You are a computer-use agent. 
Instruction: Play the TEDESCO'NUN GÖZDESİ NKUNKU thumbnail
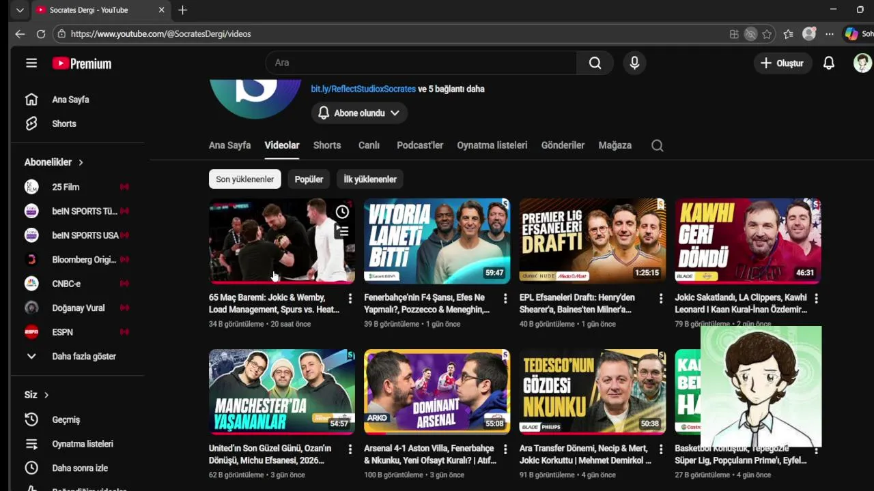(593, 391)
